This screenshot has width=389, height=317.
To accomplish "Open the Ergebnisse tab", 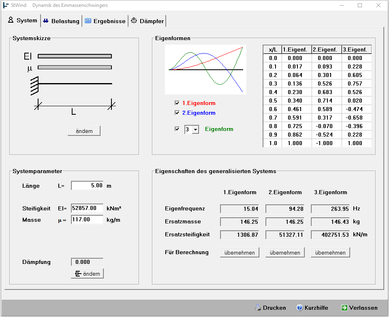I will click(x=105, y=21).
